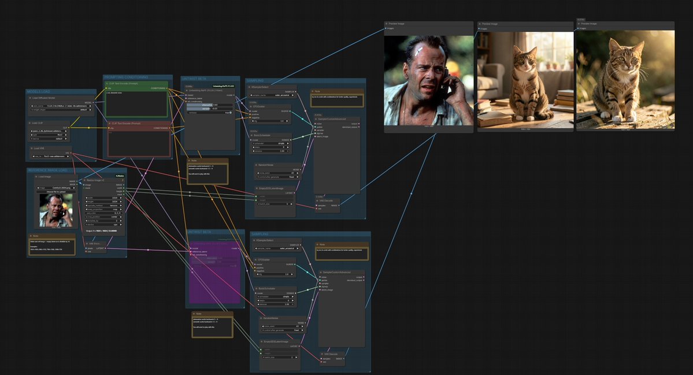Select the REFERENCE IMAGE LOAD group title
Viewport: 693px width, 375px height.
pos(47,170)
